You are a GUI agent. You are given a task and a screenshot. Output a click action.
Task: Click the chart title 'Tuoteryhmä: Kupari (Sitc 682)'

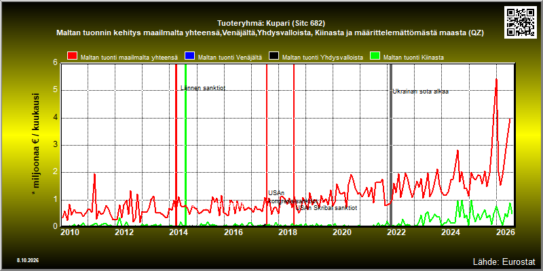[x=271, y=24]
